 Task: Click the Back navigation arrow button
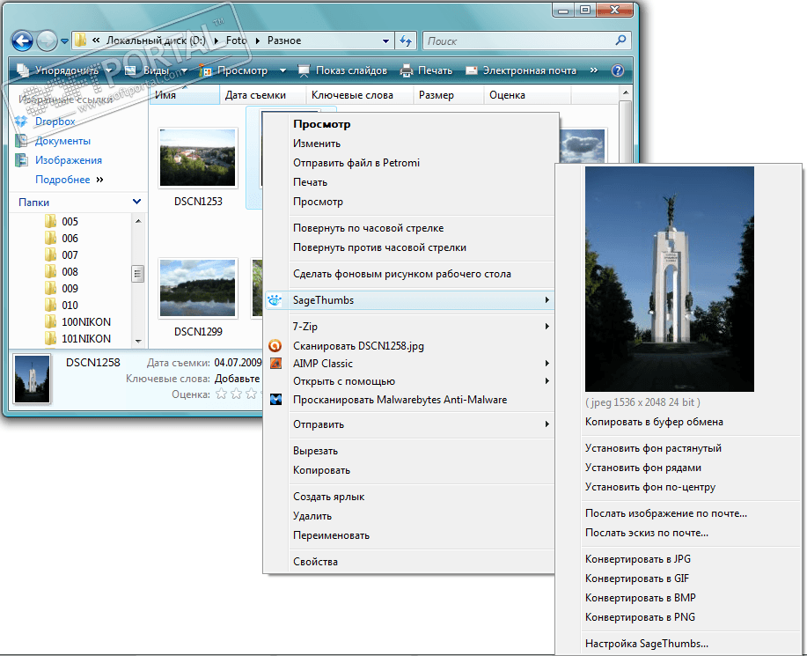tap(23, 41)
